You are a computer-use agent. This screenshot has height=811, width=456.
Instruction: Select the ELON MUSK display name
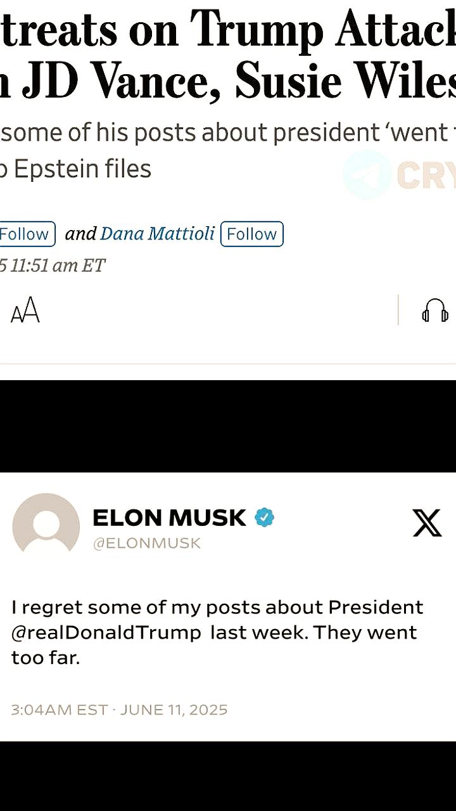(x=169, y=518)
